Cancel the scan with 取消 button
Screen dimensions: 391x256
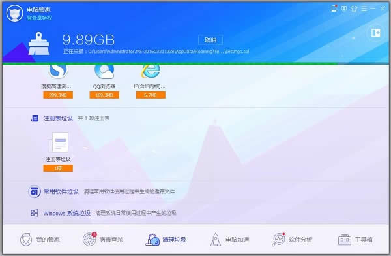coord(210,40)
